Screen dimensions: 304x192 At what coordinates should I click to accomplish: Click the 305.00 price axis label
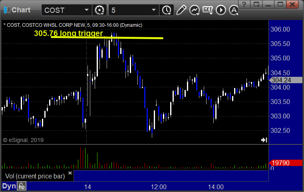click(280, 58)
